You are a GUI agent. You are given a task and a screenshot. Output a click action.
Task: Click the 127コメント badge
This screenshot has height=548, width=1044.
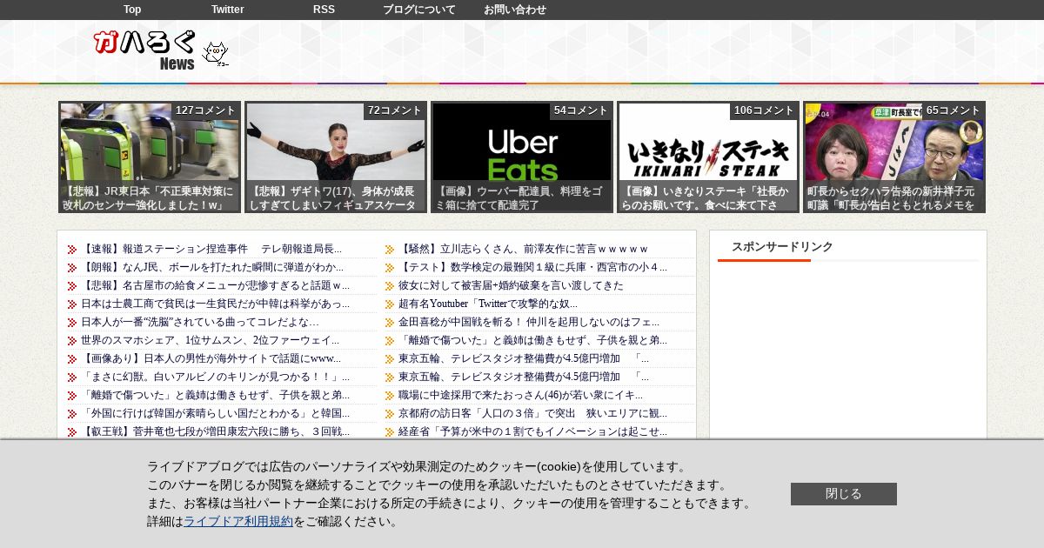tap(205, 110)
